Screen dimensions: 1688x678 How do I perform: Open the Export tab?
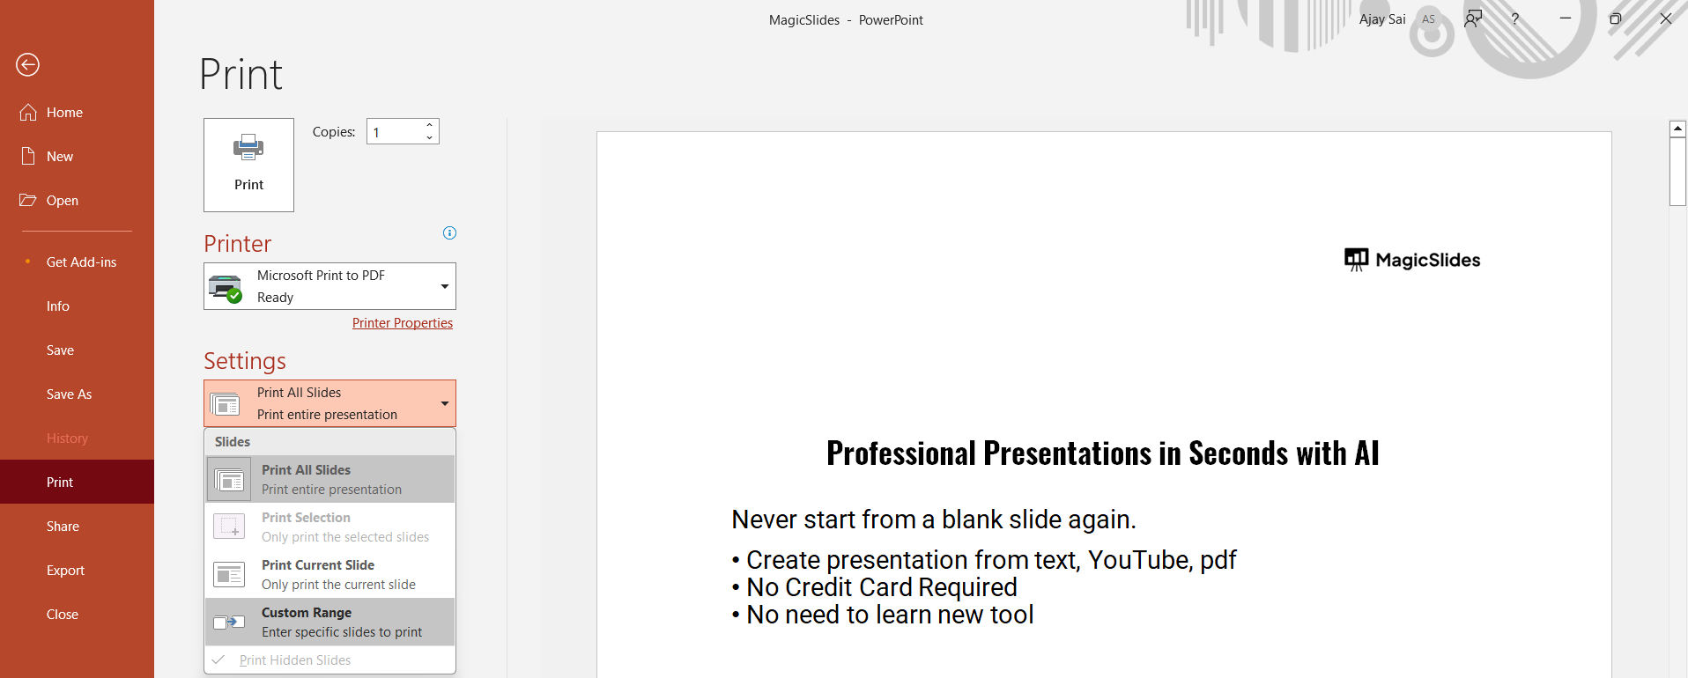point(77,571)
